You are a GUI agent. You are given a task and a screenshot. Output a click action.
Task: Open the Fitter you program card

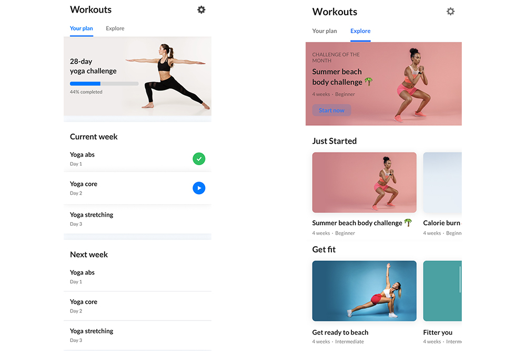pos(442,291)
